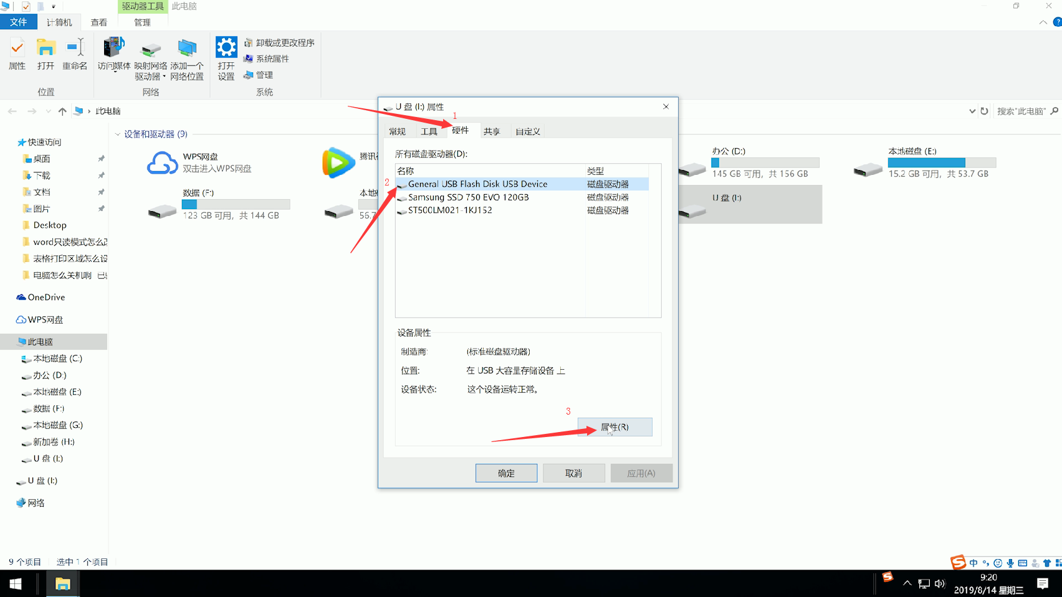Open the quick access toolbar dropdown
This screenshot has height=597, width=1062.
click(54, 6)
